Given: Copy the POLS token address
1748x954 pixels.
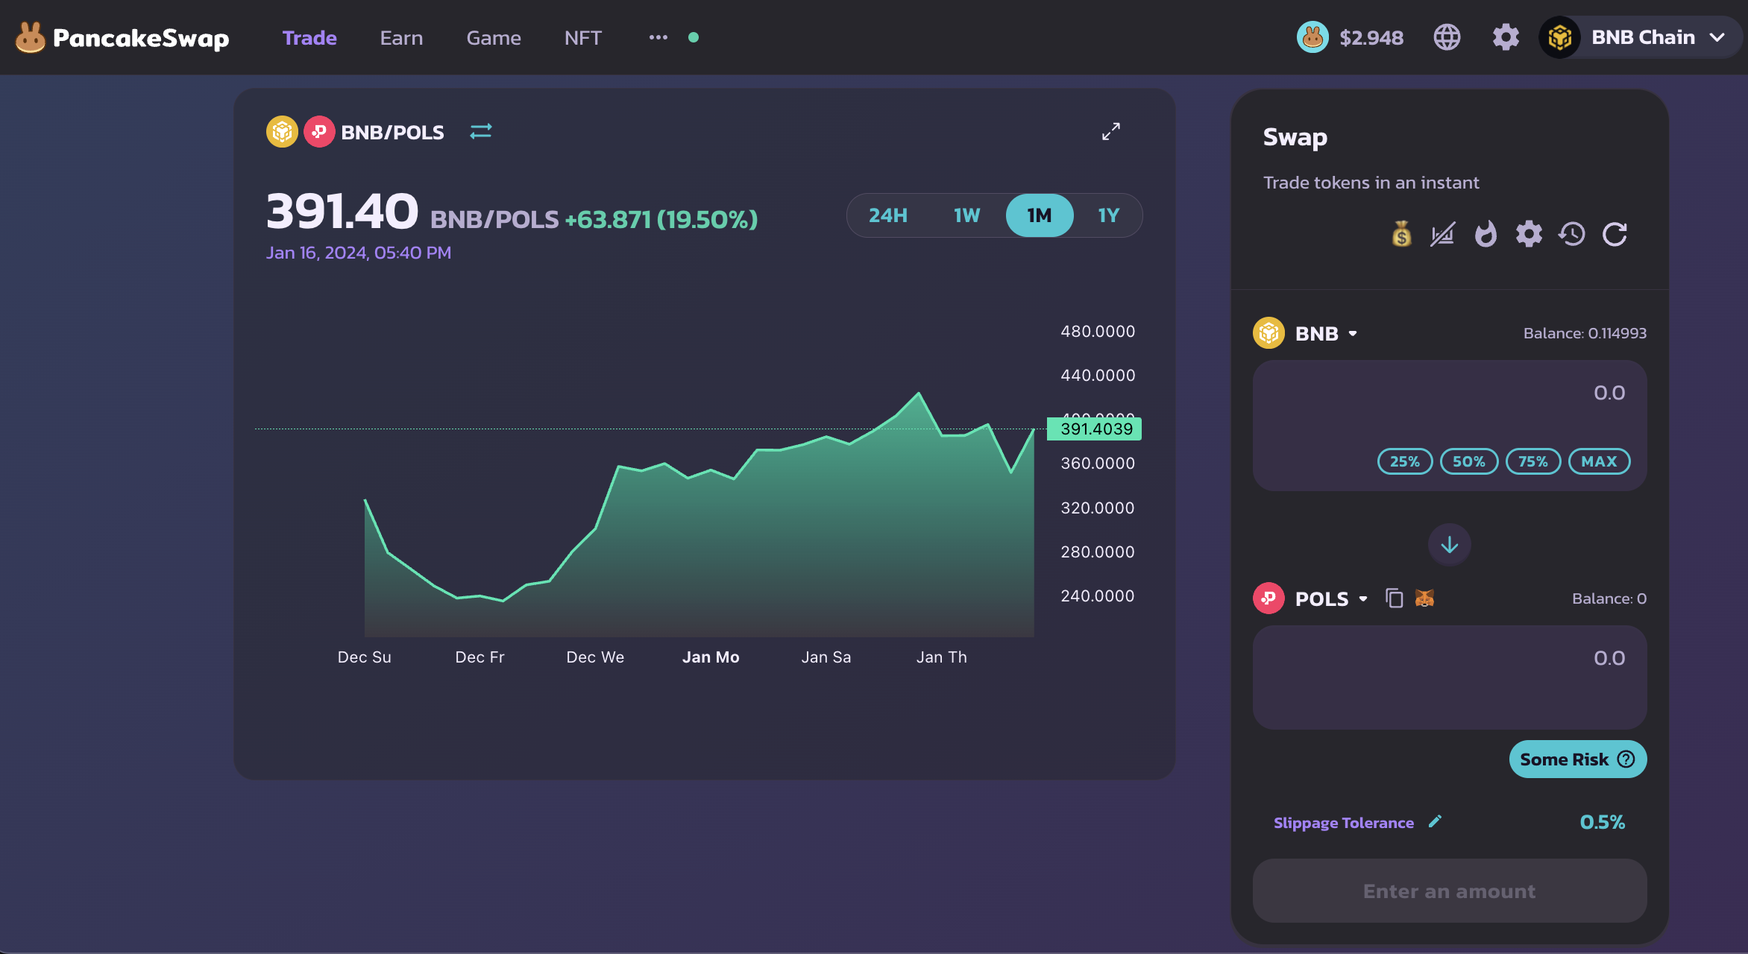Looking at the screenshot, I should (1394, 598).
